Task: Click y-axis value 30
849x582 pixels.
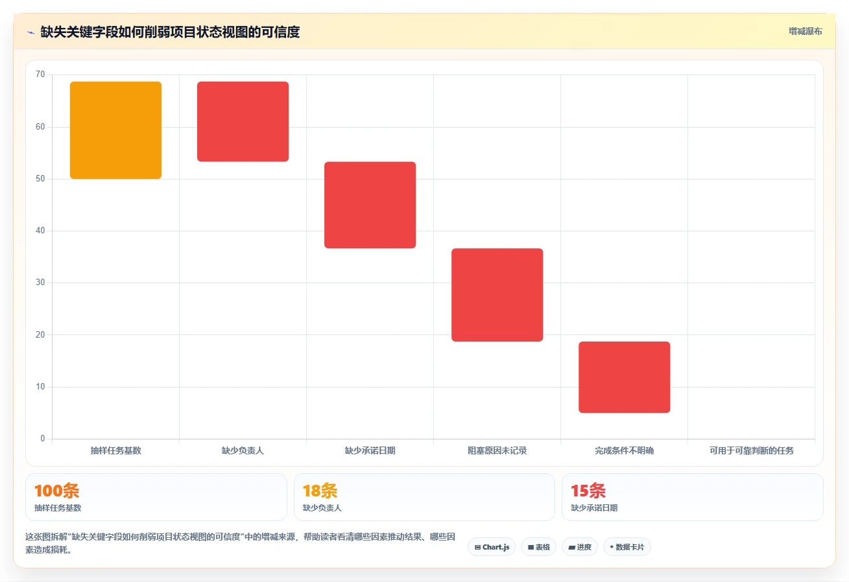Action: pos(40,283)
